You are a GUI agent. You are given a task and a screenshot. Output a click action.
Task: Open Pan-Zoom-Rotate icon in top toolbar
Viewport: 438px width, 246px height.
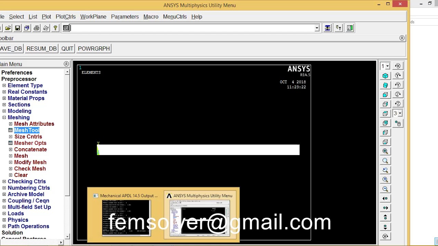[27, 28]
